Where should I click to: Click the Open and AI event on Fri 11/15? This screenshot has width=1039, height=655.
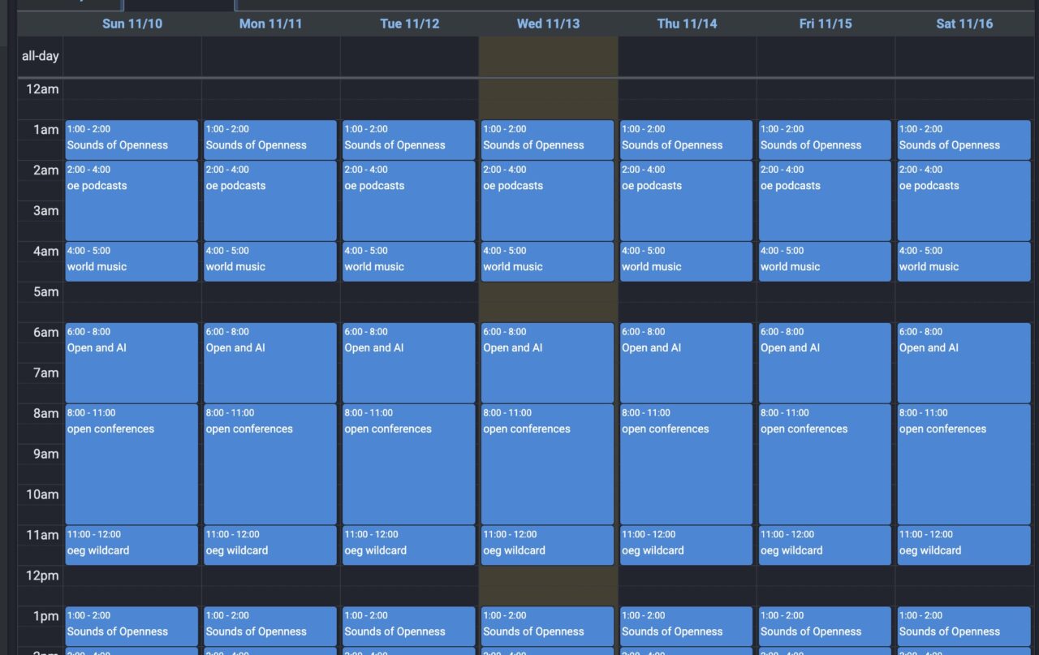826,363
